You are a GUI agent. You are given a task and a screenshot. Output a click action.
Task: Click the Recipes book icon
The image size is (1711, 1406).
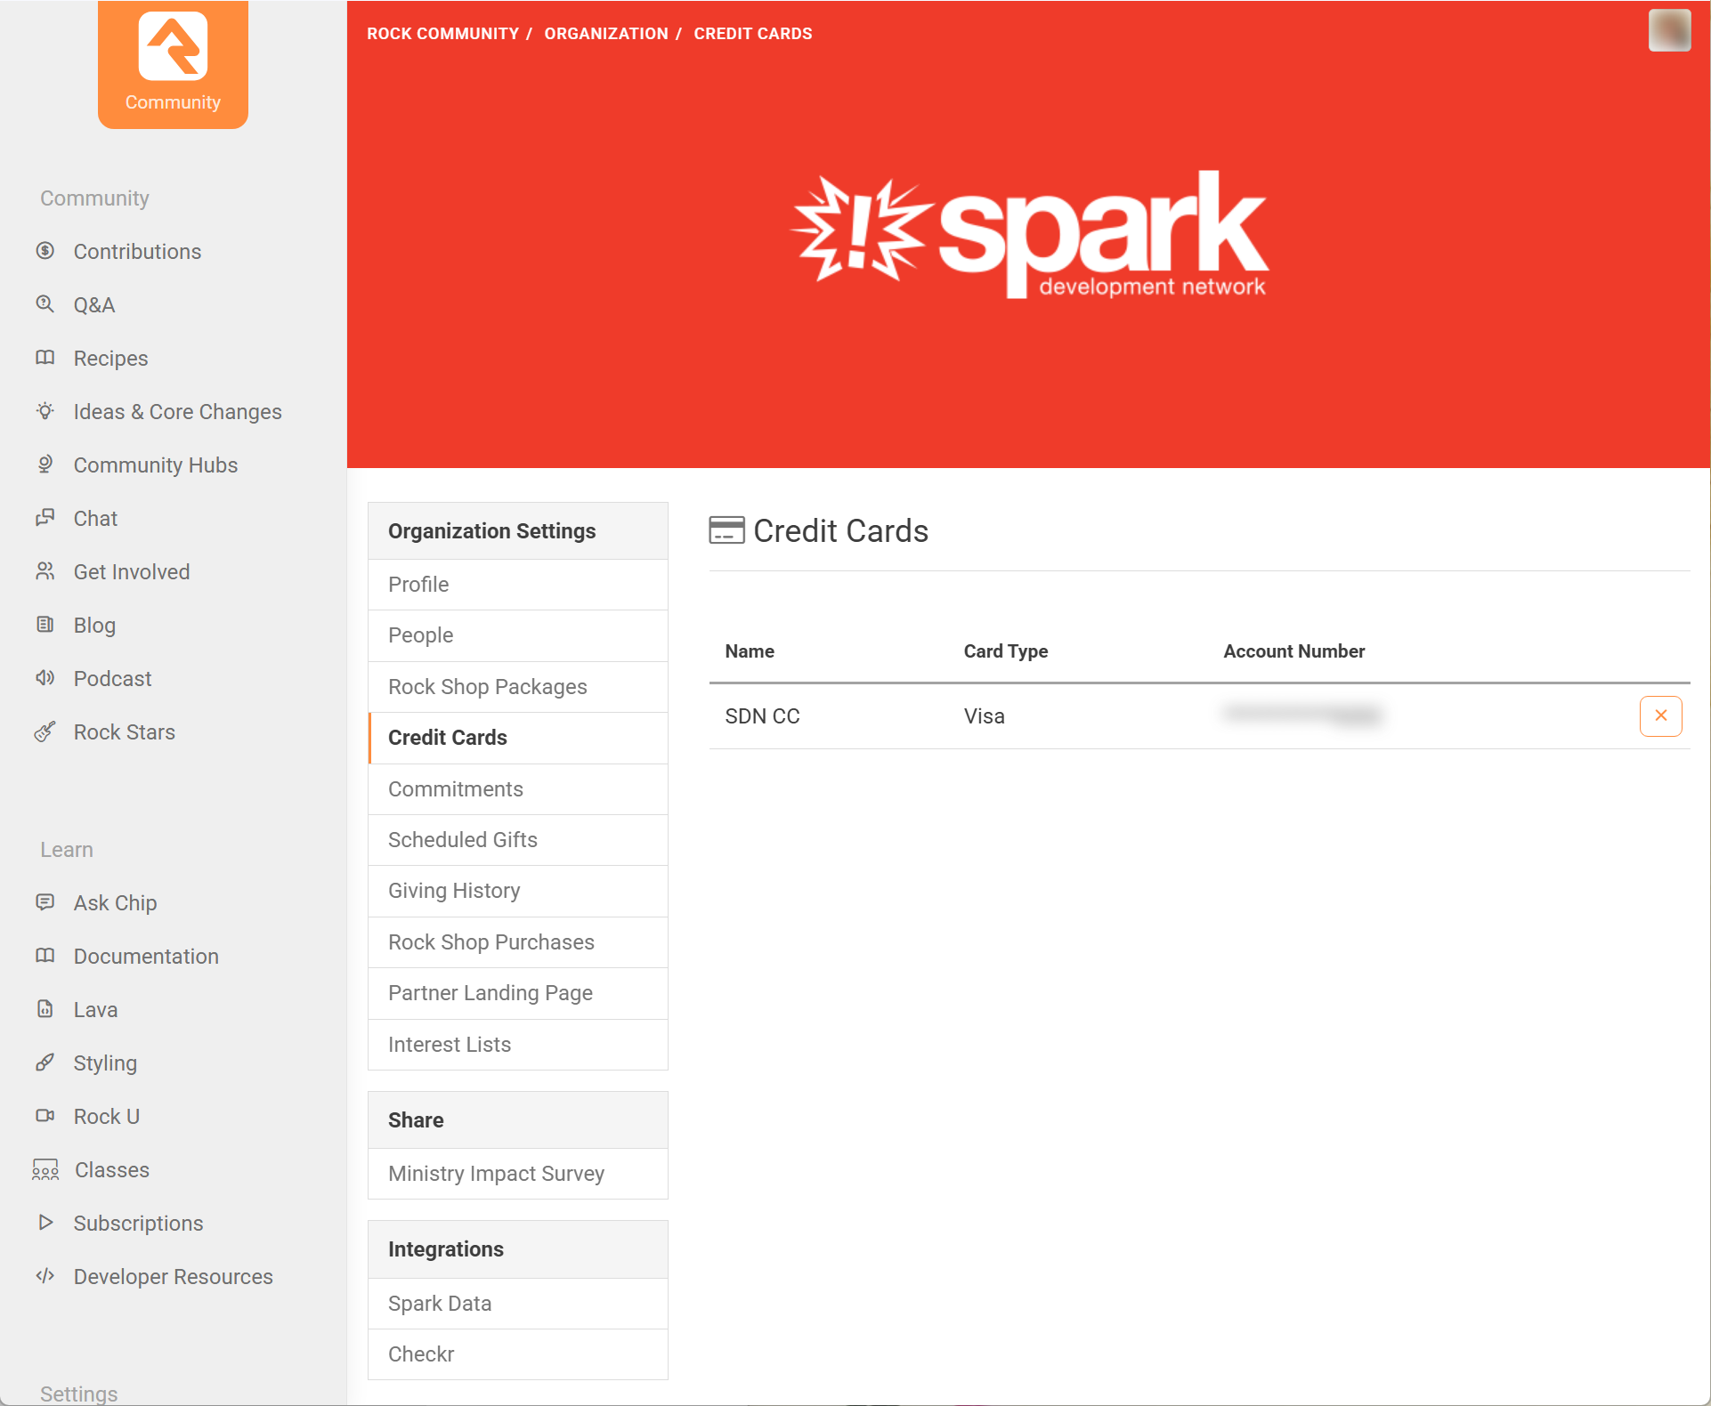(45, 358)
